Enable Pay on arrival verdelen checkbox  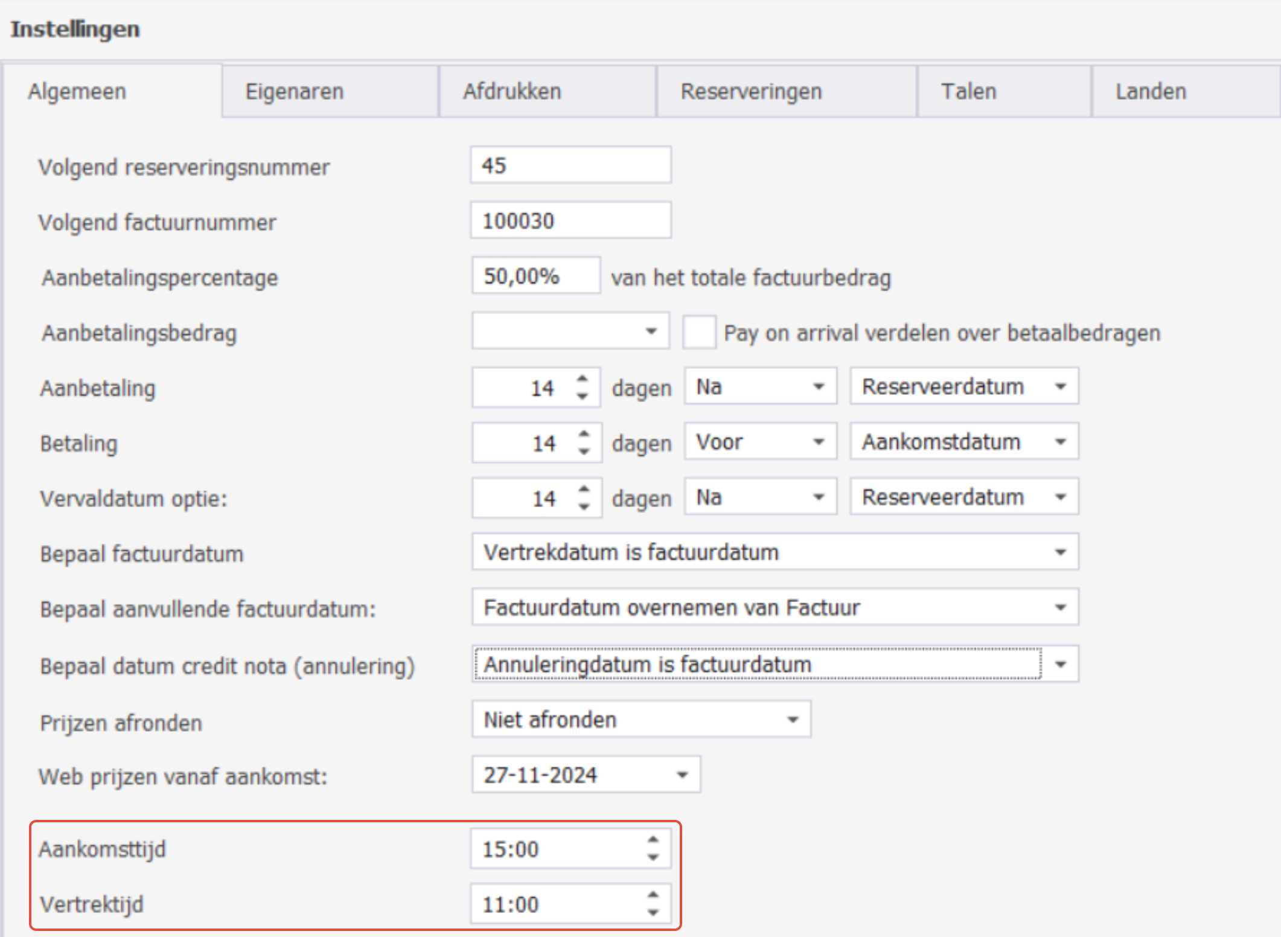pos(699,332)
